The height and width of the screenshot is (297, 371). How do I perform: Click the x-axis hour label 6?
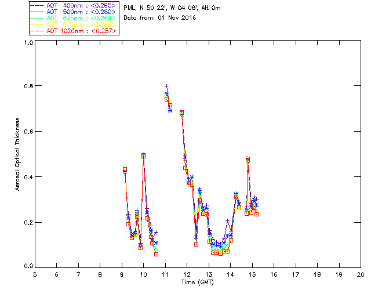(x=57, y=274)
